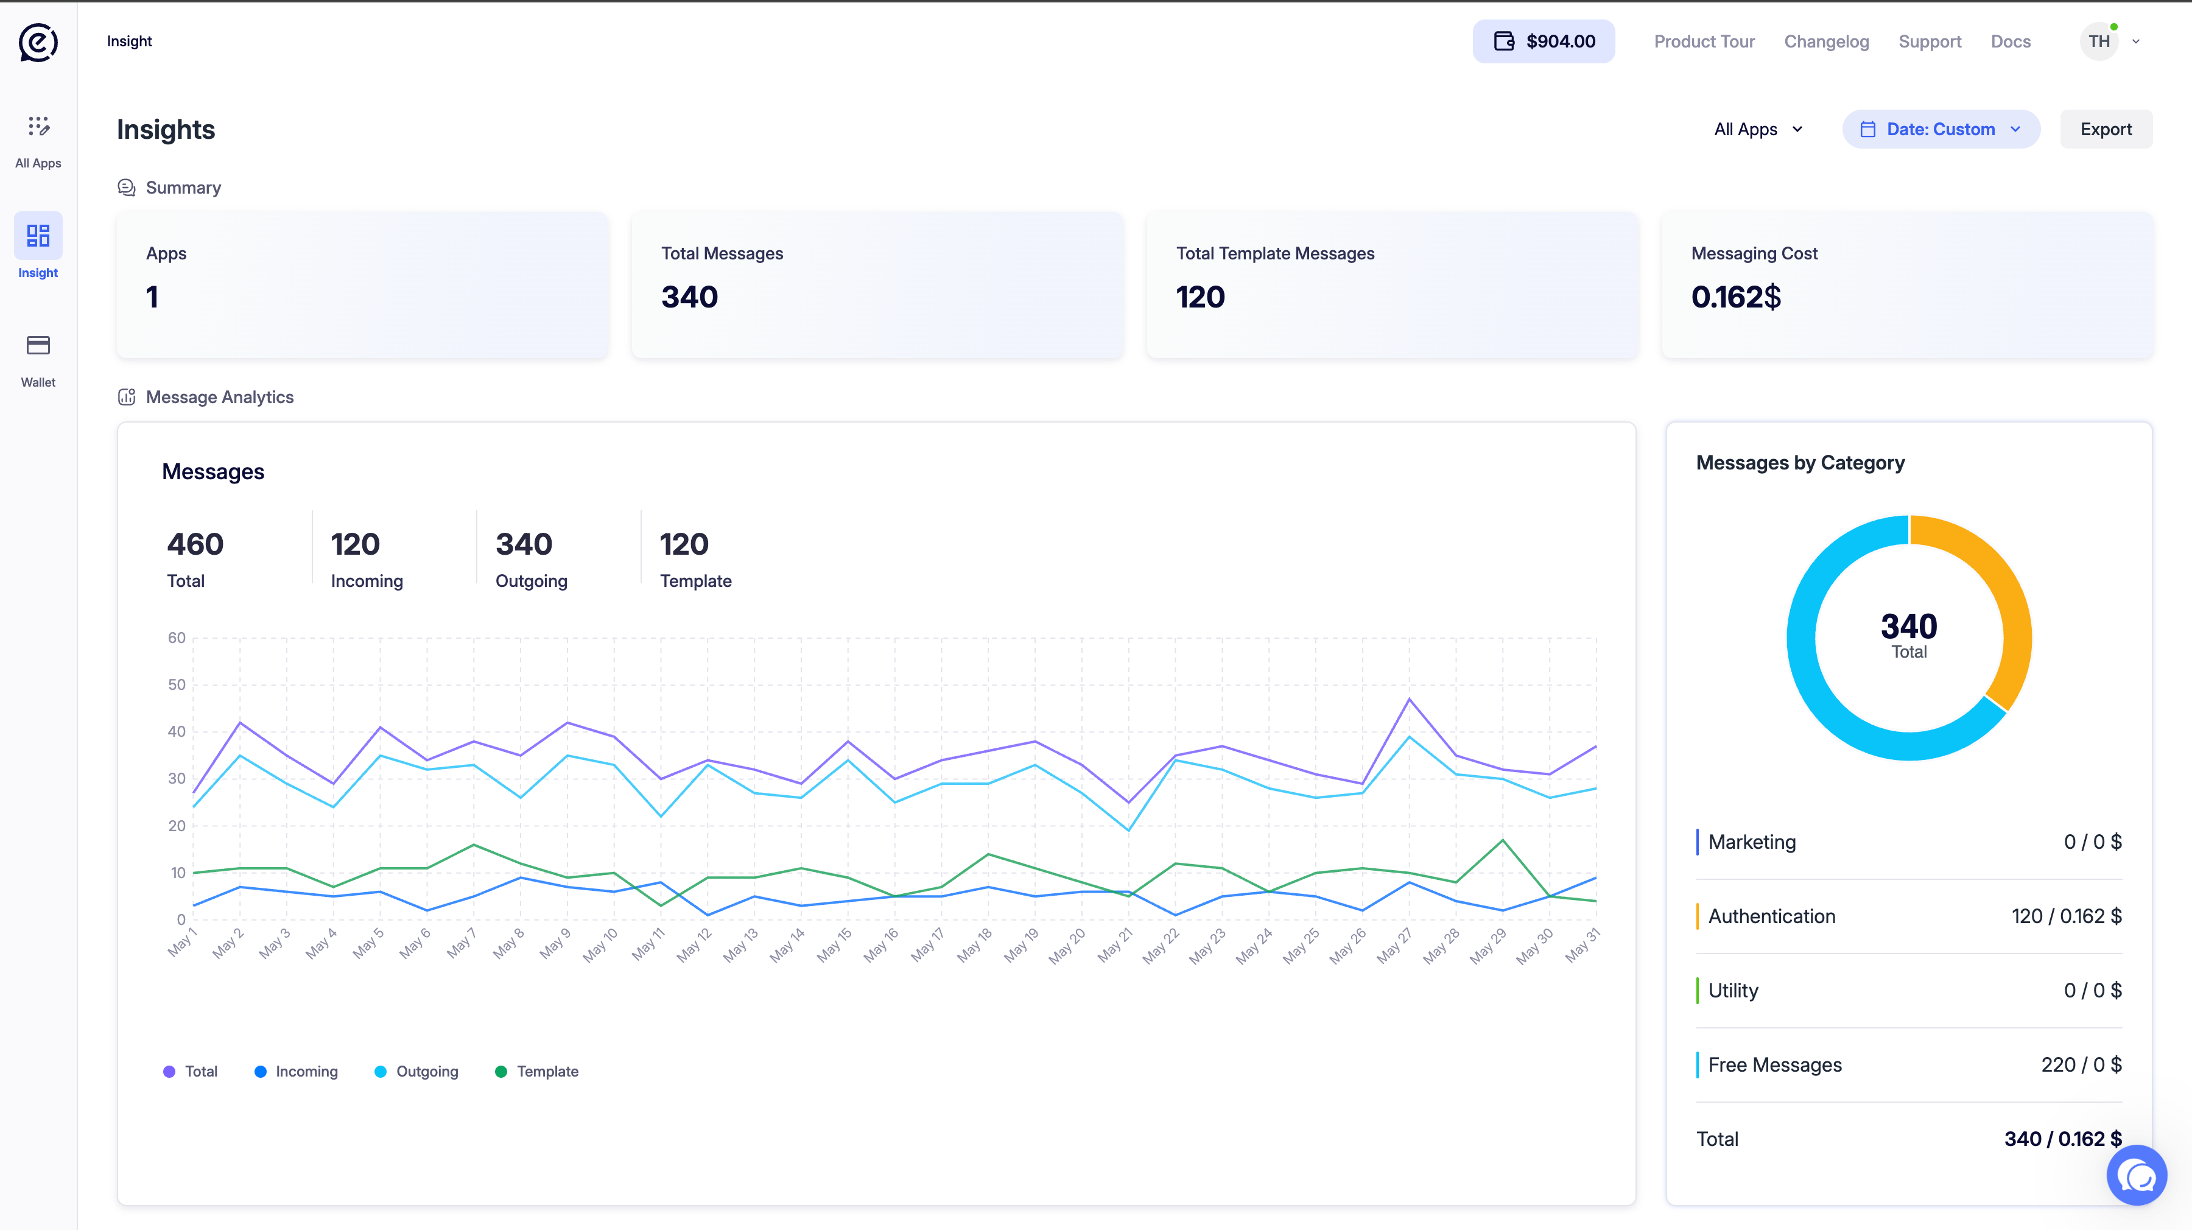Click the wallet icon in the balance pill
Screen dimensions: 2192x1230
click(x=1503, y=41)
